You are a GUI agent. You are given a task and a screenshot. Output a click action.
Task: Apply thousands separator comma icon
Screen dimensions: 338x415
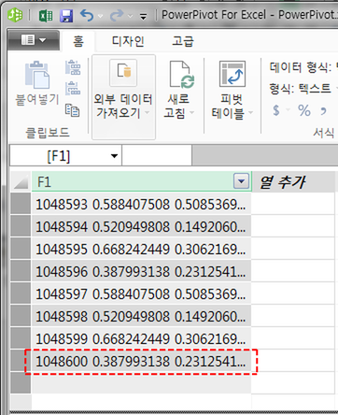click(323, 111)
